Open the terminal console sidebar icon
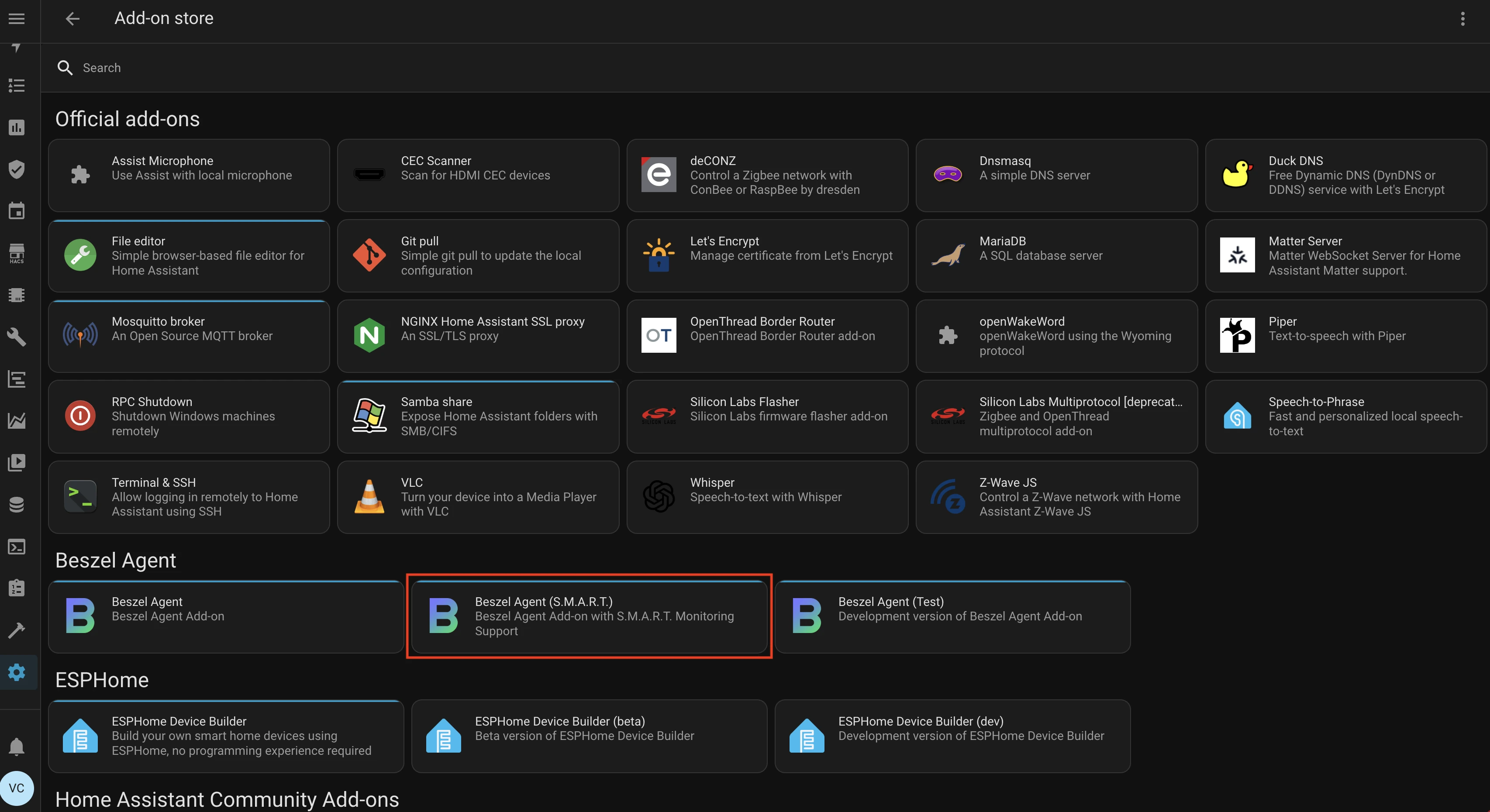The height and width of the screenshot is (812, 1490). click(16, 547)
